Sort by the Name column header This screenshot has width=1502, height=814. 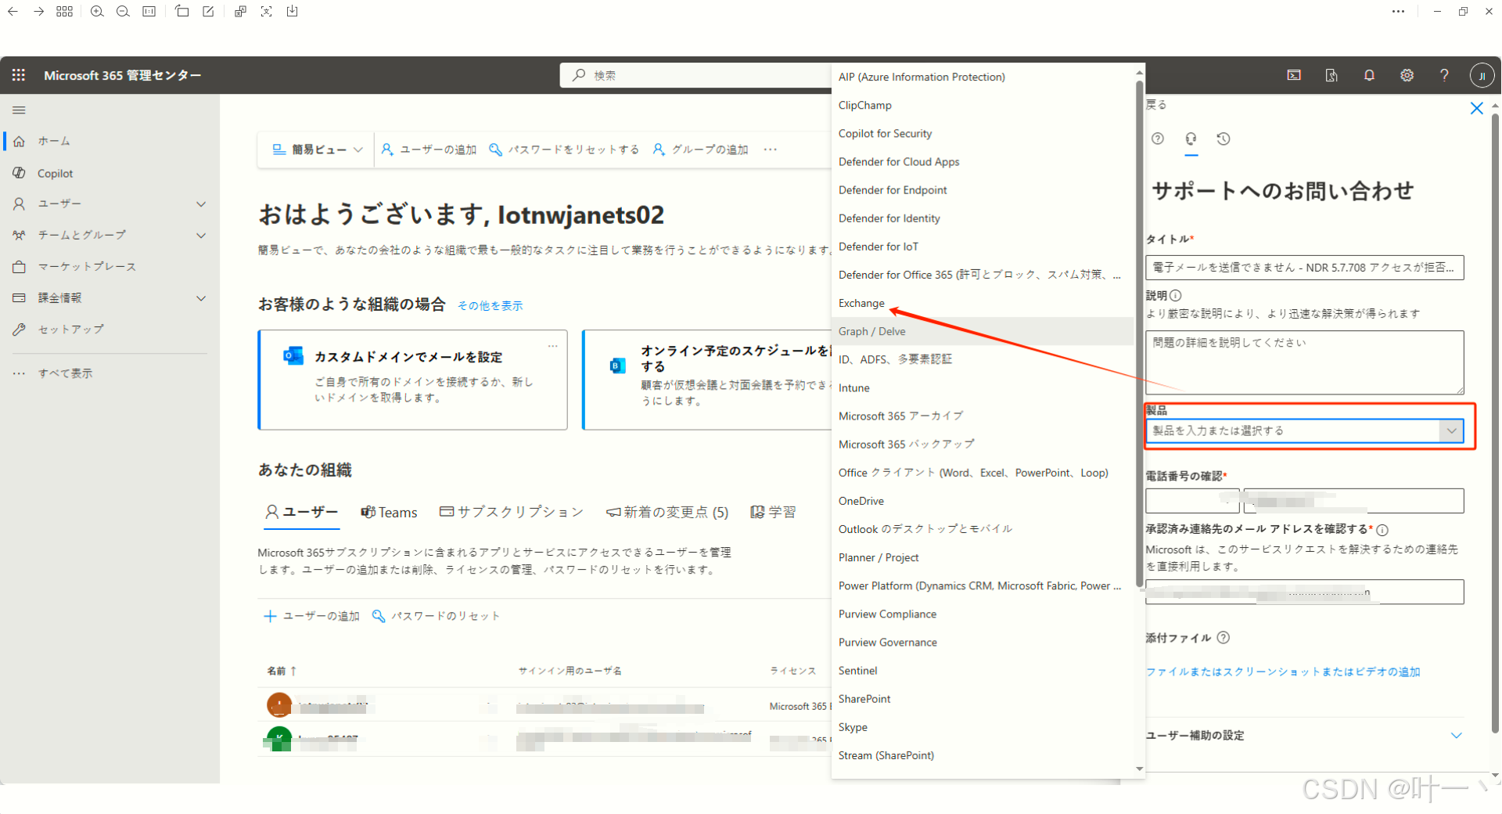(x=282, y=671)
